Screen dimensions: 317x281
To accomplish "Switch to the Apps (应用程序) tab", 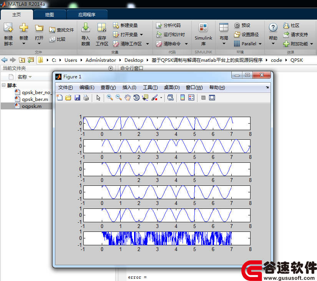I will [87, 15].
